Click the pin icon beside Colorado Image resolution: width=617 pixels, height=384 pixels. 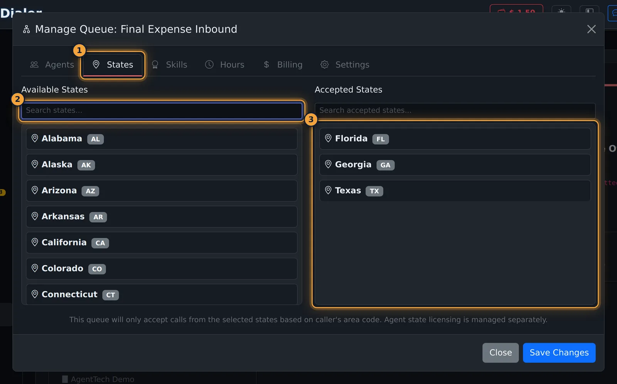(x=35, y=268)
